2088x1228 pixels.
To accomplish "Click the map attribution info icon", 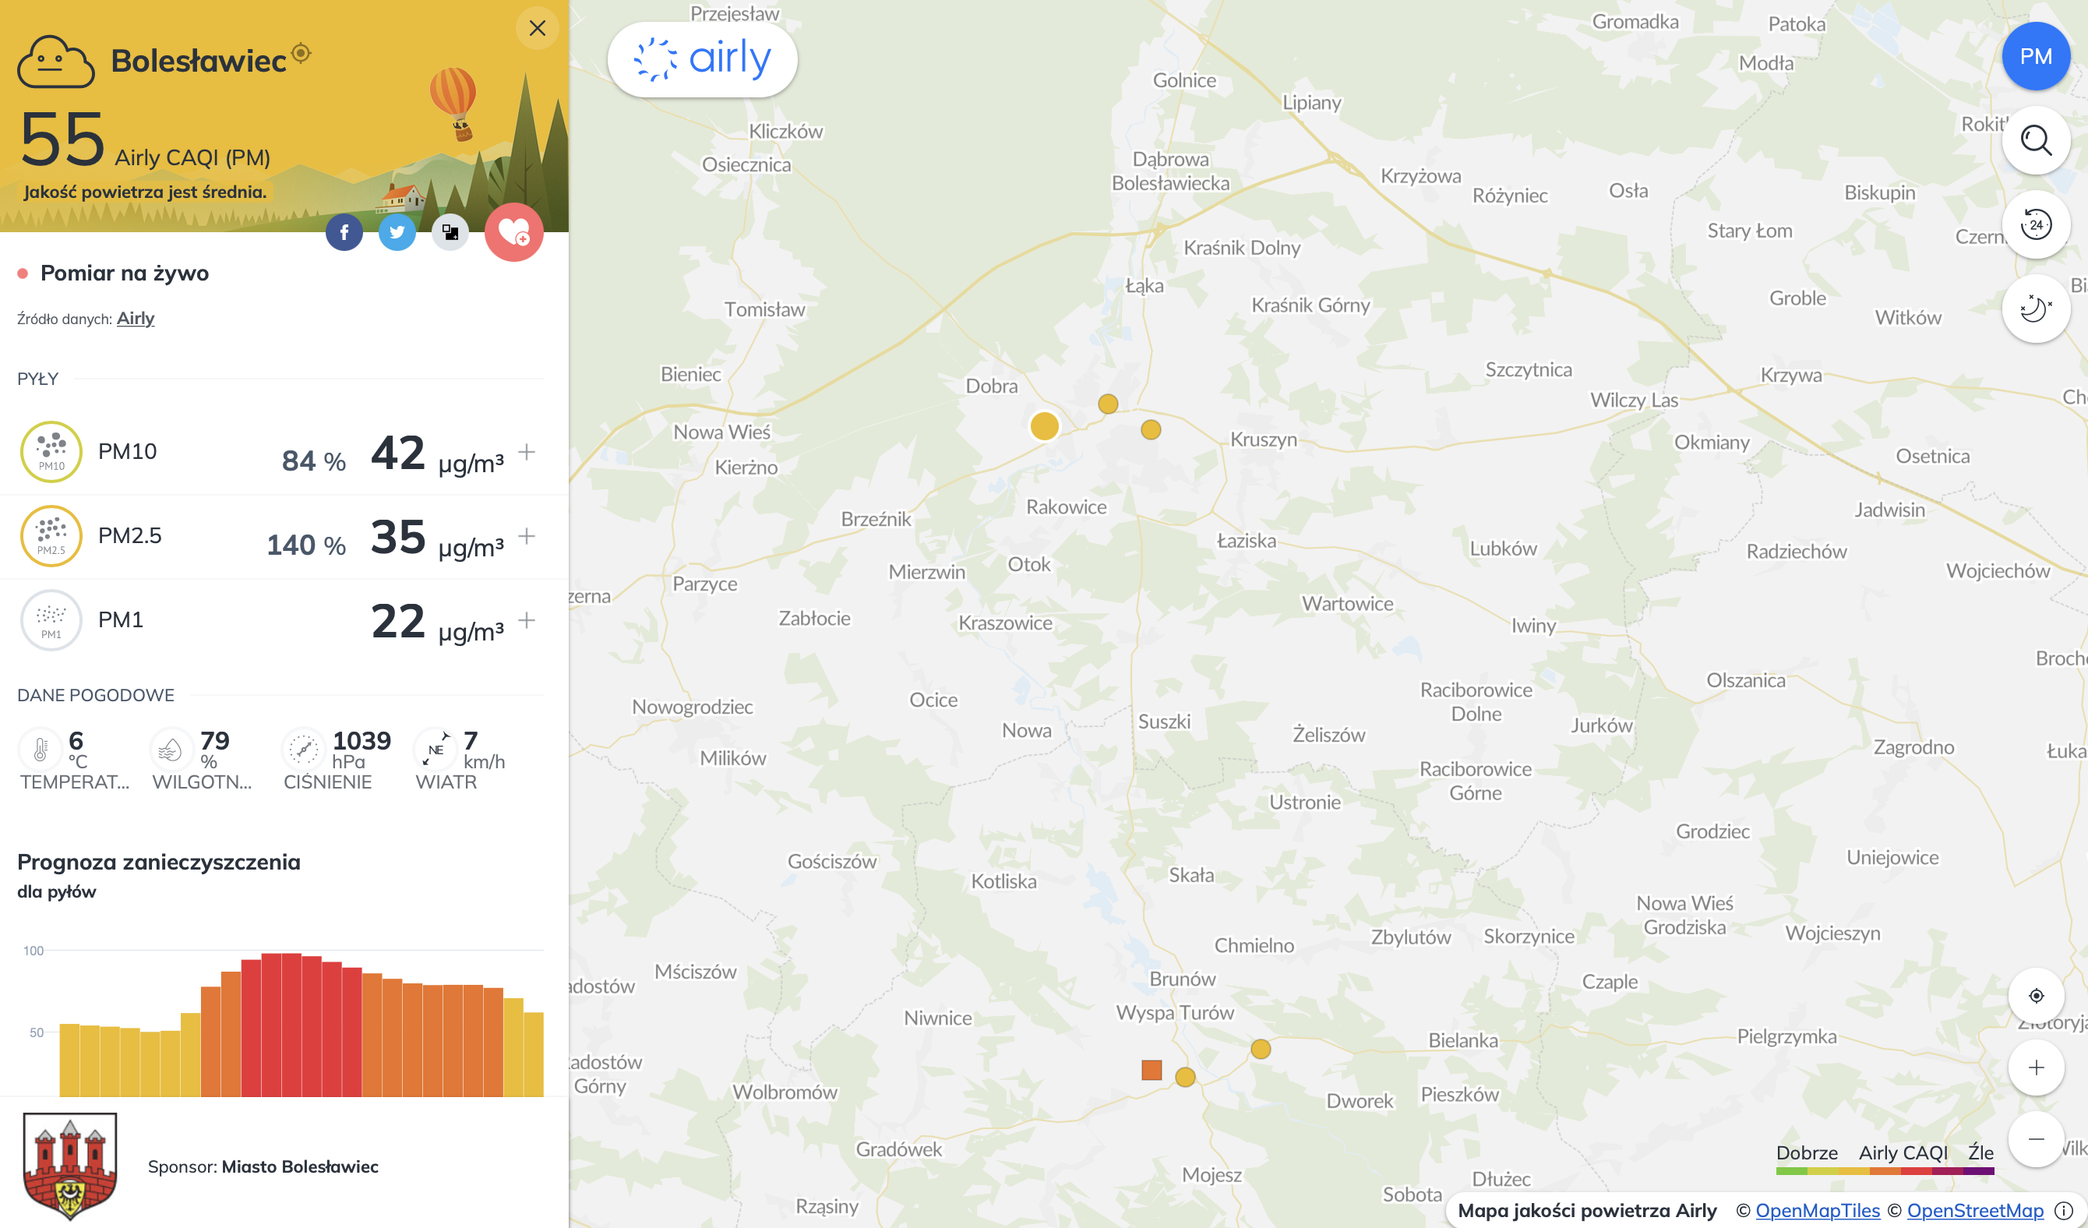I will point(2064,1211).
